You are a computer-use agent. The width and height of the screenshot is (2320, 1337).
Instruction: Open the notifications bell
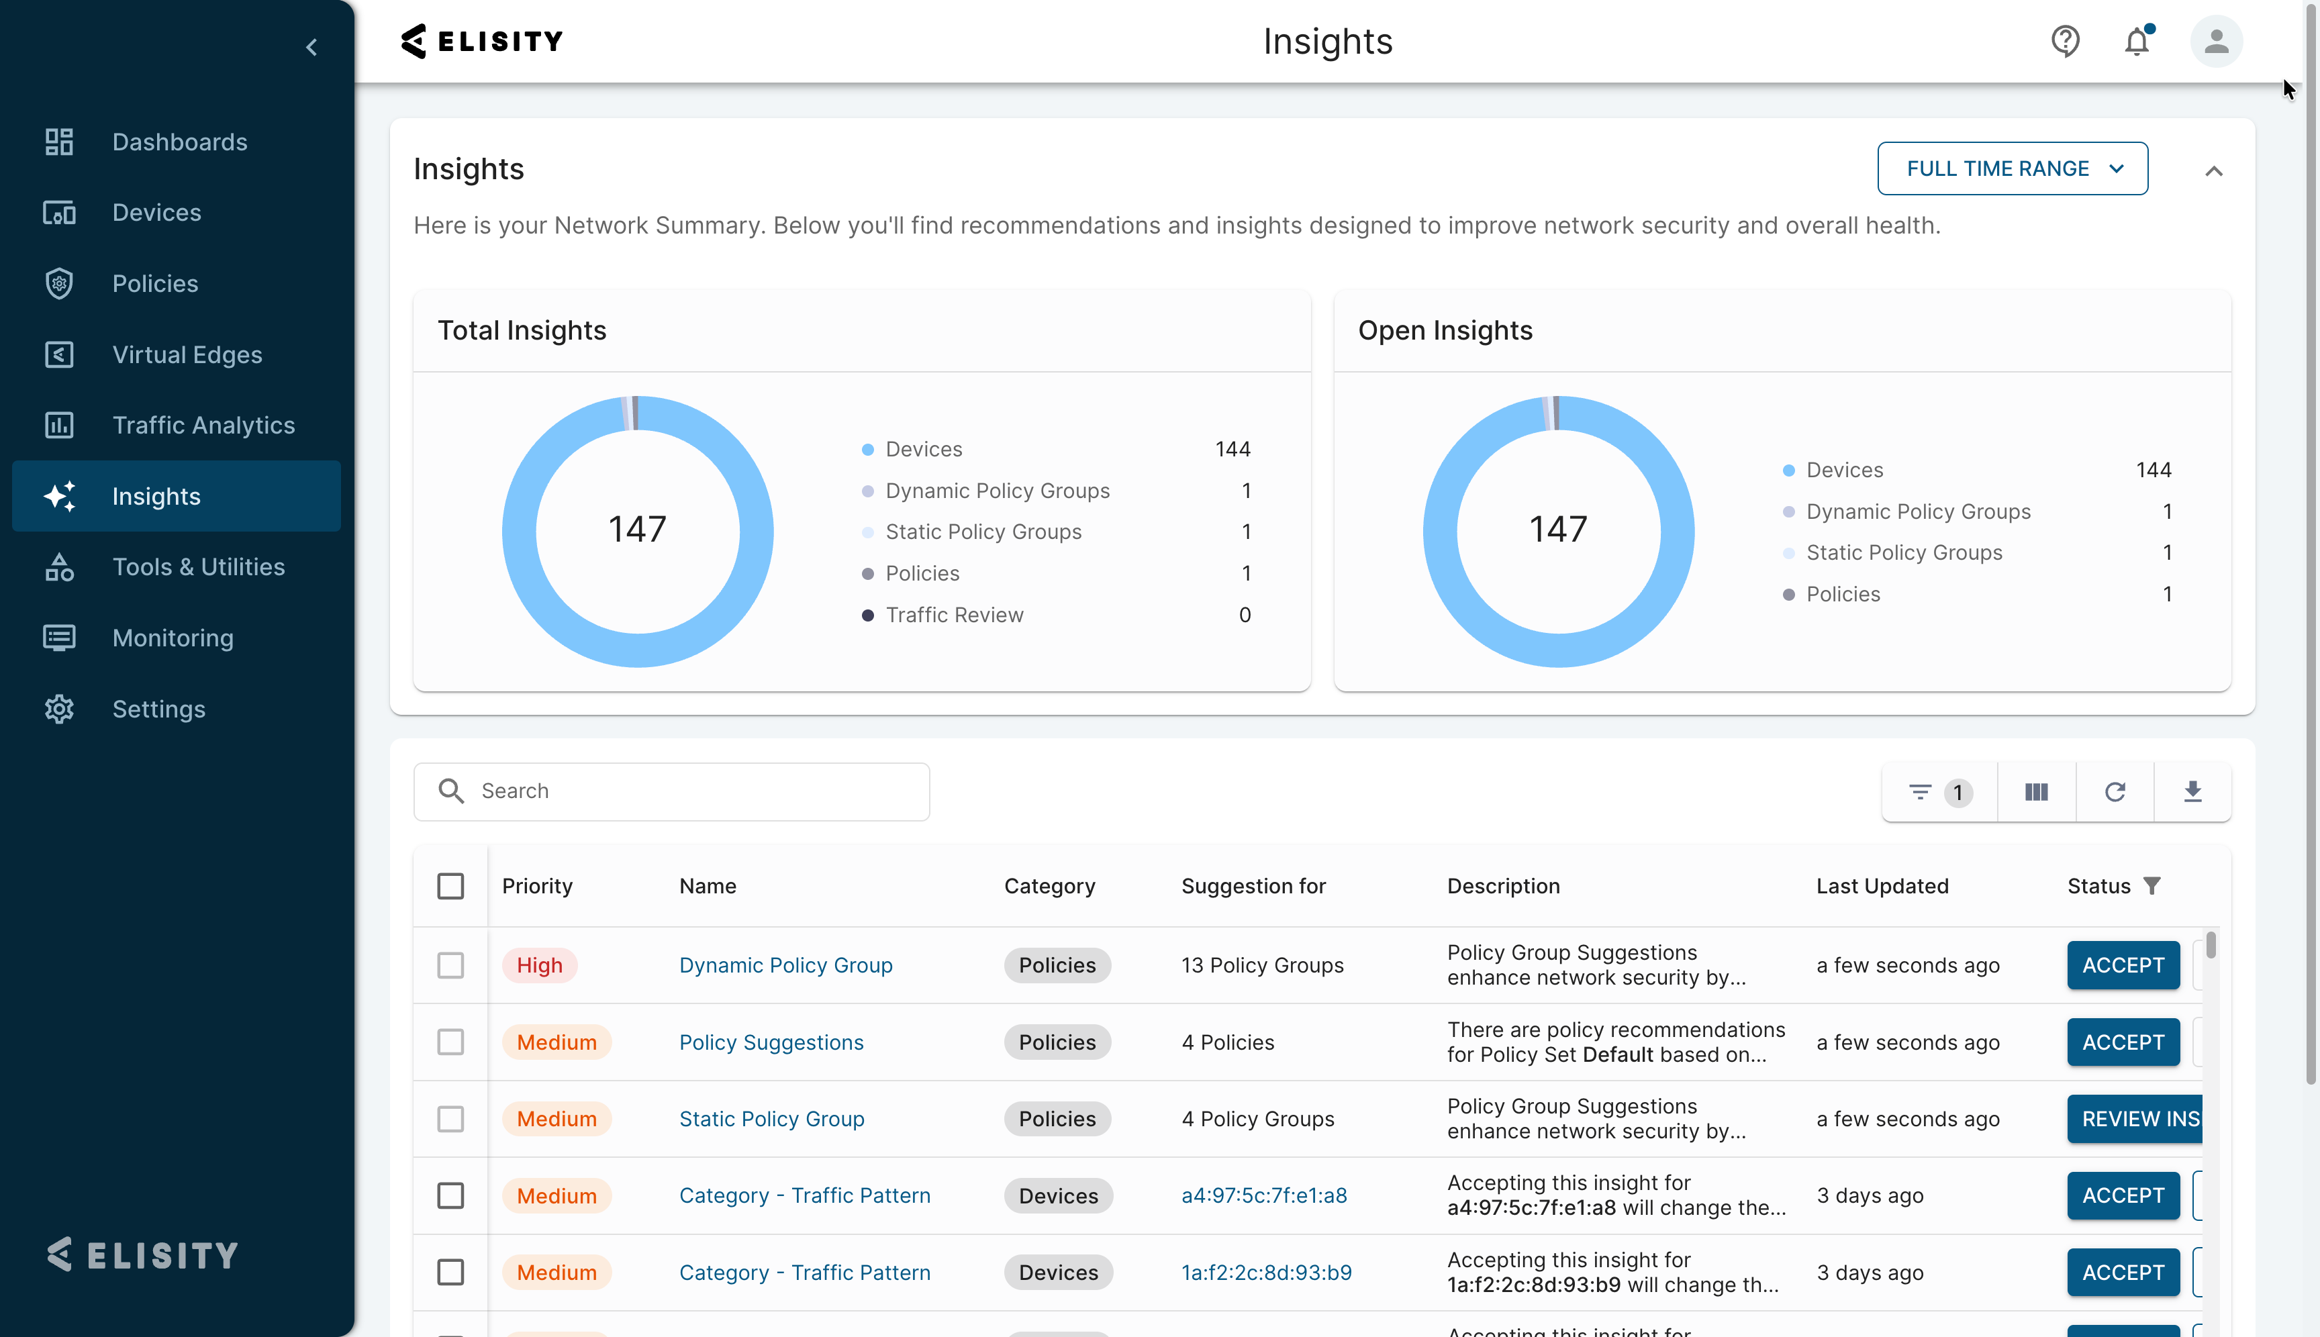click(x=2138, y=42)
